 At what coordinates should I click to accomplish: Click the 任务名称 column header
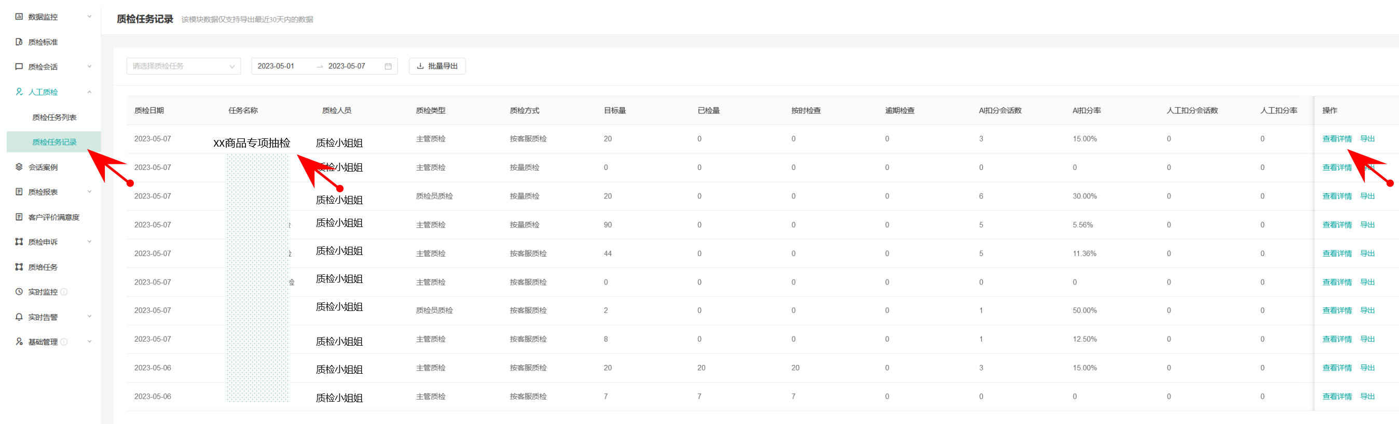pos(243,110)
